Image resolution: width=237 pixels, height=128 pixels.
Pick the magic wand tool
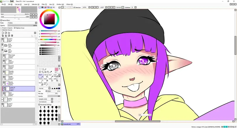(x=45, y=69)
